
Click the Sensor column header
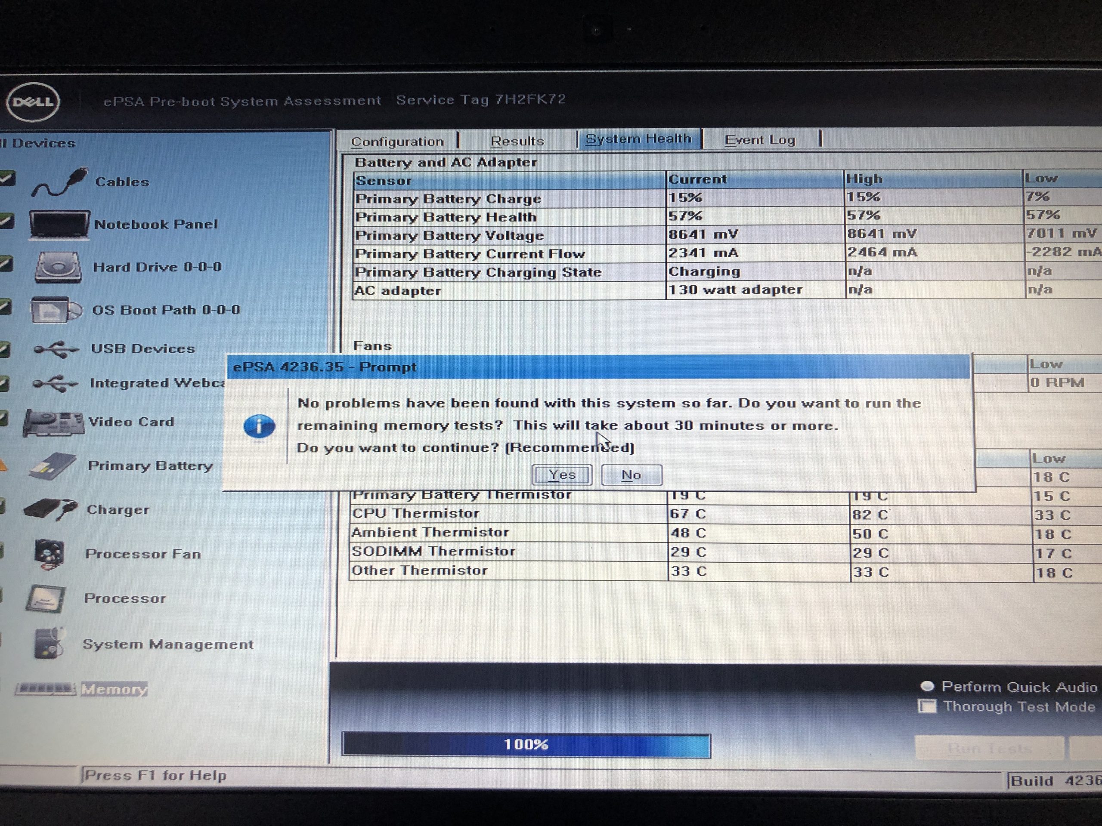click(x=509, y=180)
